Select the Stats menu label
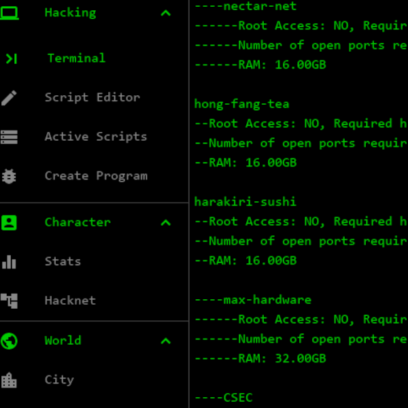This screenshot has height=408, width=408. pos(63,262)
